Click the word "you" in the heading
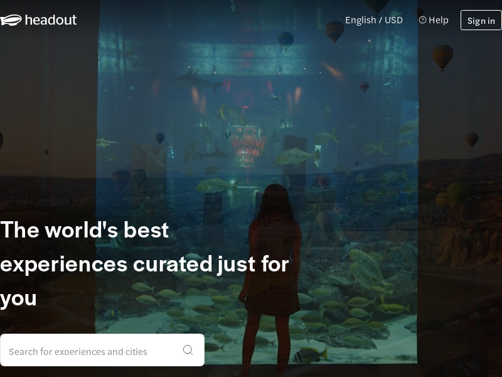Viewport: 502px width, 377px height. pyautogui.click(x=19, y=298)
